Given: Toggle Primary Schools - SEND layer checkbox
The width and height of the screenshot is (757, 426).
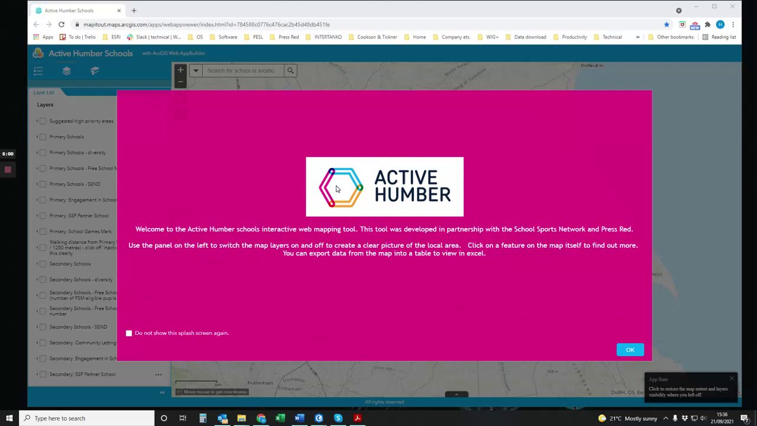Looking at the screenshot, I should [43, 184].
